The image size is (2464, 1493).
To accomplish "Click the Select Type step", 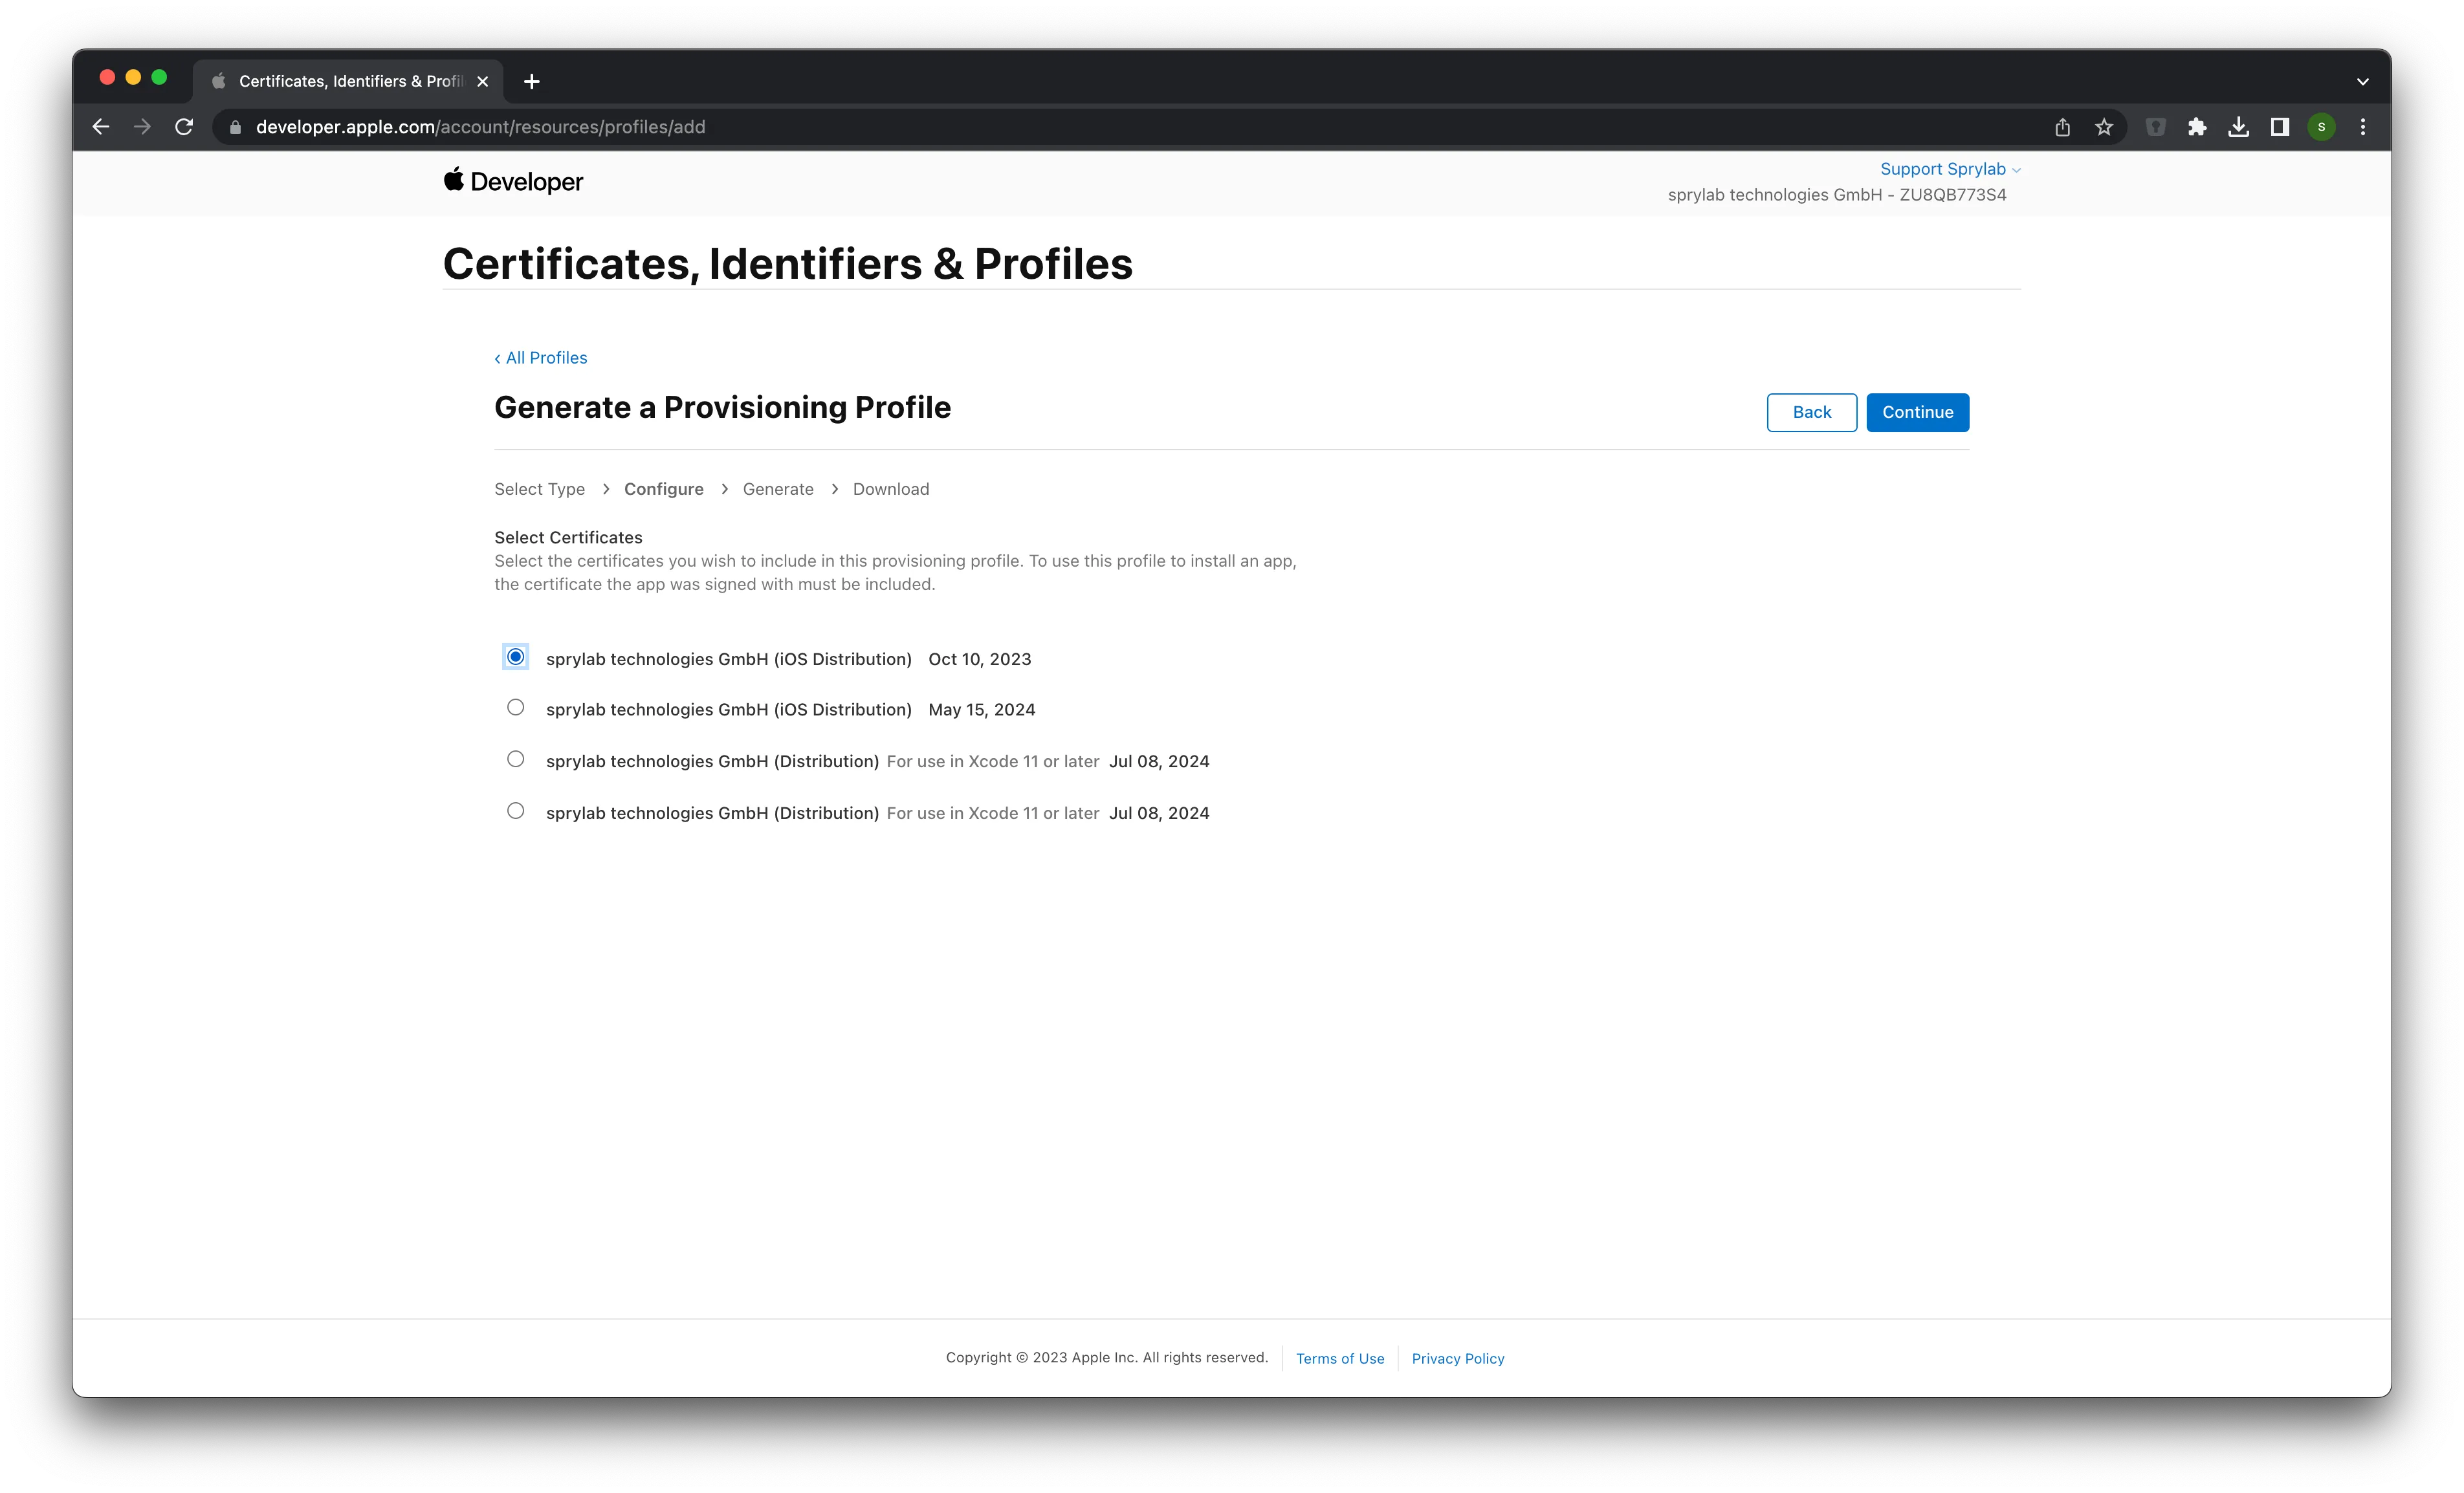I will 539,489.
